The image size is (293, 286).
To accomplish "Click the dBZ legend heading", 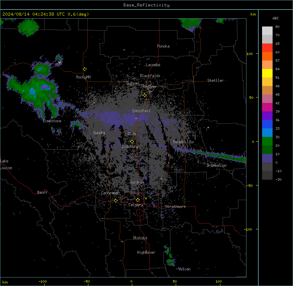I will [x=275, y=18].
